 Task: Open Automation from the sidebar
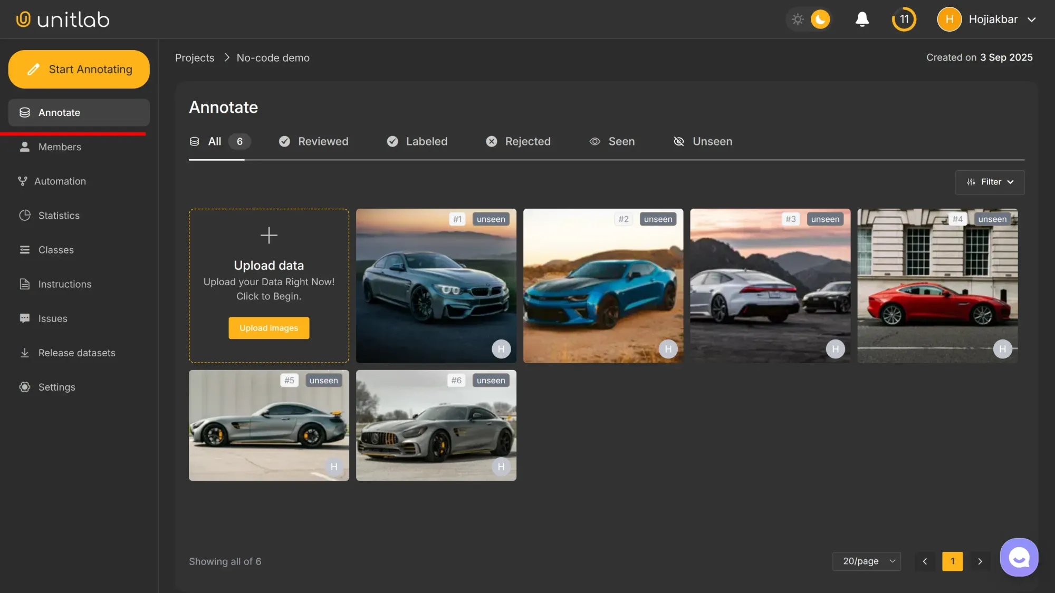60,181
